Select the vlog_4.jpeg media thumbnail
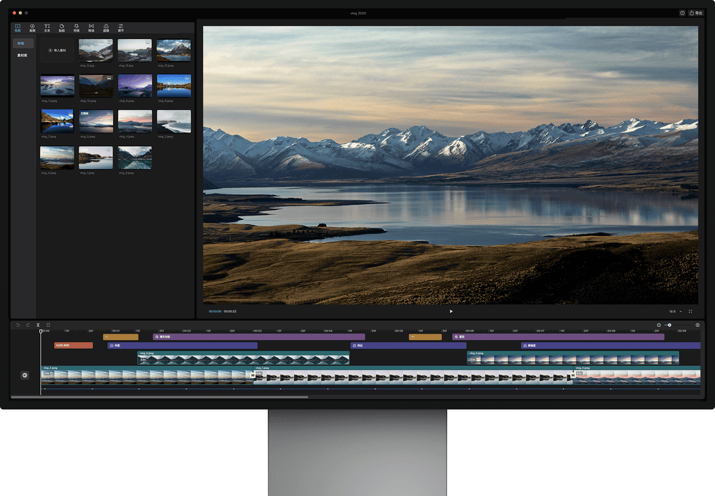Viewport: 715px width, 496px height. pos(135,121)
